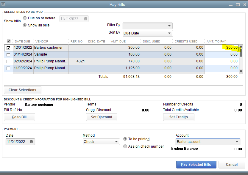The height and width of the screenshot is (175, 248).
Task: Select the 'To be printed' radio option
Action: (x=125, y=139)
